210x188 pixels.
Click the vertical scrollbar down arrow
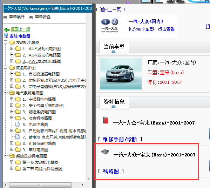click(x=89, y=179)
